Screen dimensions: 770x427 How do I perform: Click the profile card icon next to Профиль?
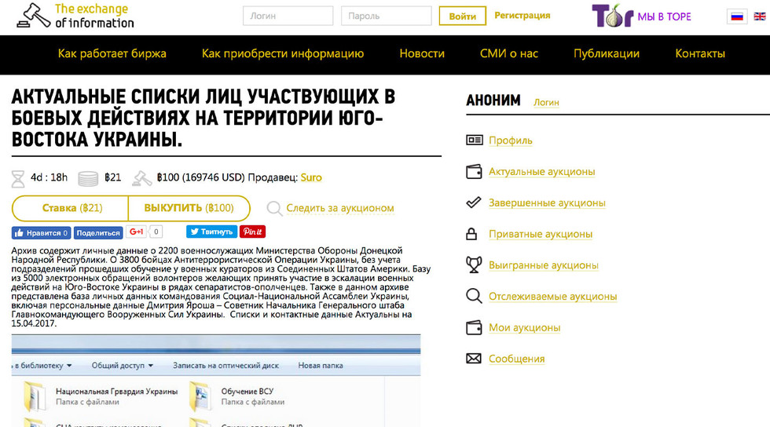pyautogui.click(x=474, y=141)
